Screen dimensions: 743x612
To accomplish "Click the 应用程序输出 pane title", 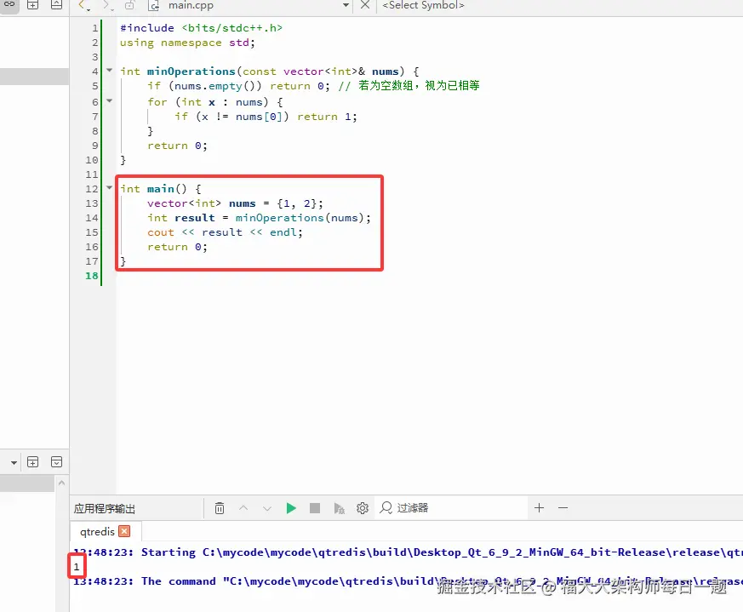I will (x=104, y=509).
